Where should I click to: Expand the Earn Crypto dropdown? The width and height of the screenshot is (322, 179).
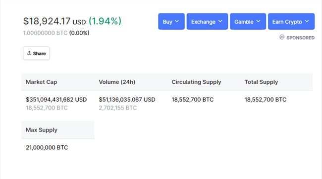click(291, 21)
